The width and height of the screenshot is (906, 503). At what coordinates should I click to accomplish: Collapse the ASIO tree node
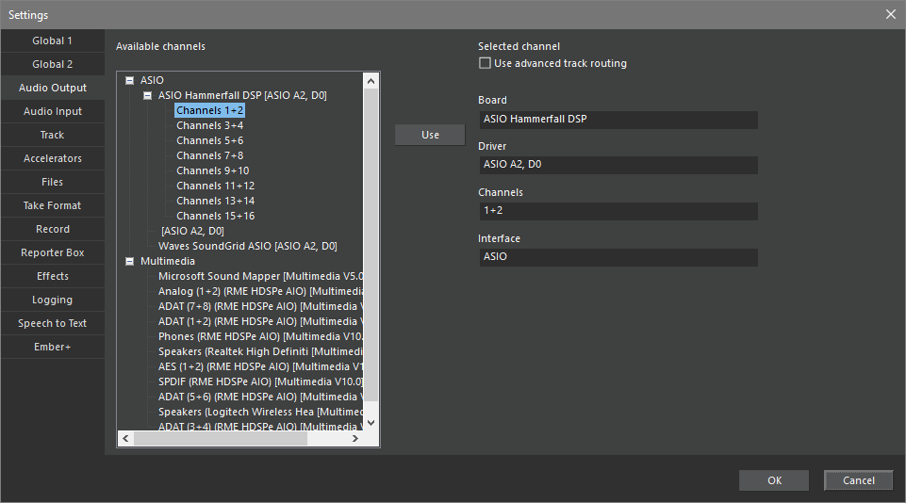tap(129, 81)
